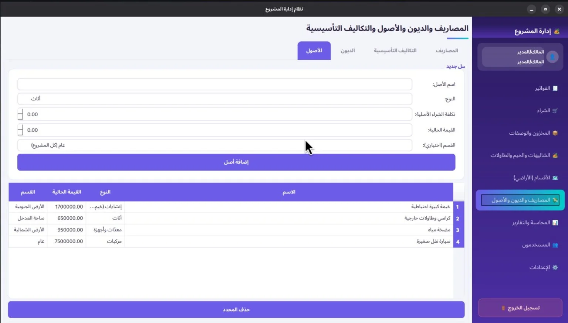The image size is (568, 323).
Task: Open the التكاليف التأسيسية tab
Action: coord(395,51)
